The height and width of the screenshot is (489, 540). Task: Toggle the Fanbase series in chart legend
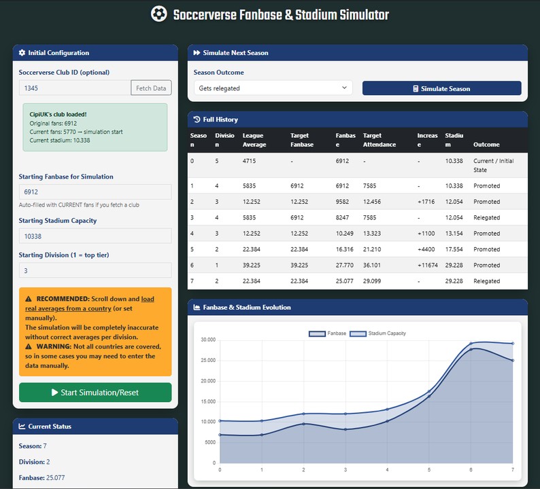click(327, 333)
